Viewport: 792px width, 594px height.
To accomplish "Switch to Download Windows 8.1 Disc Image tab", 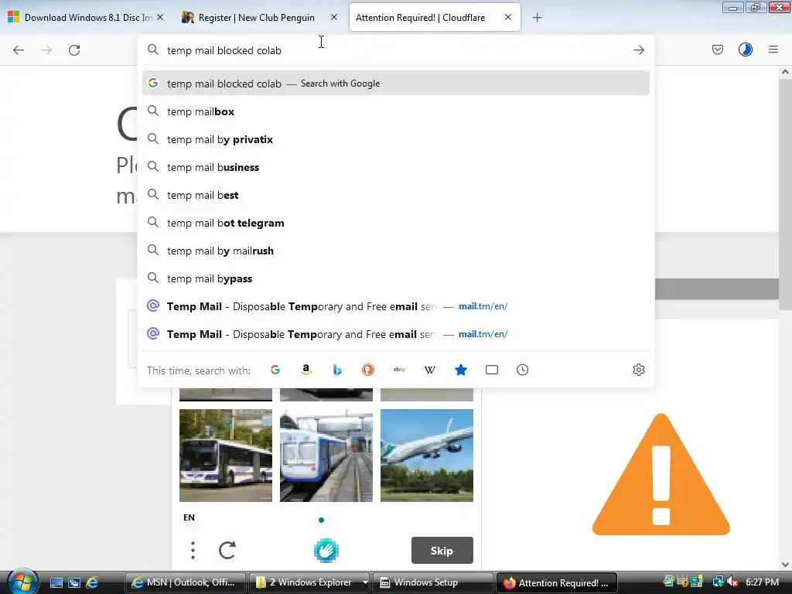I will click(86, 18).
